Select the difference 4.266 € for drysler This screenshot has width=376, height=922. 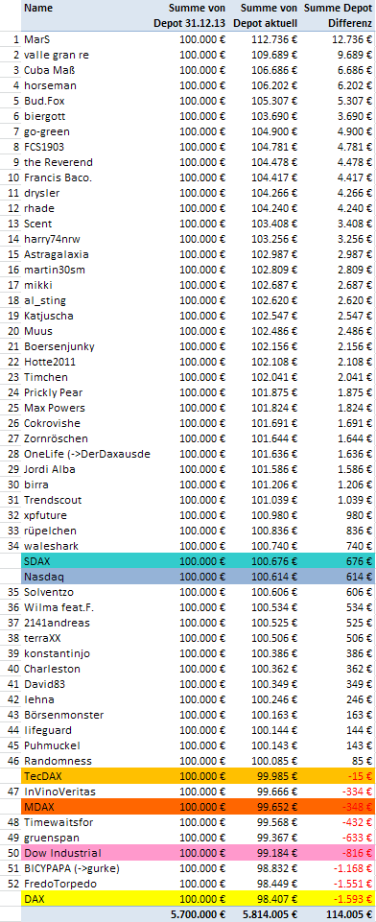pos(356,193)
